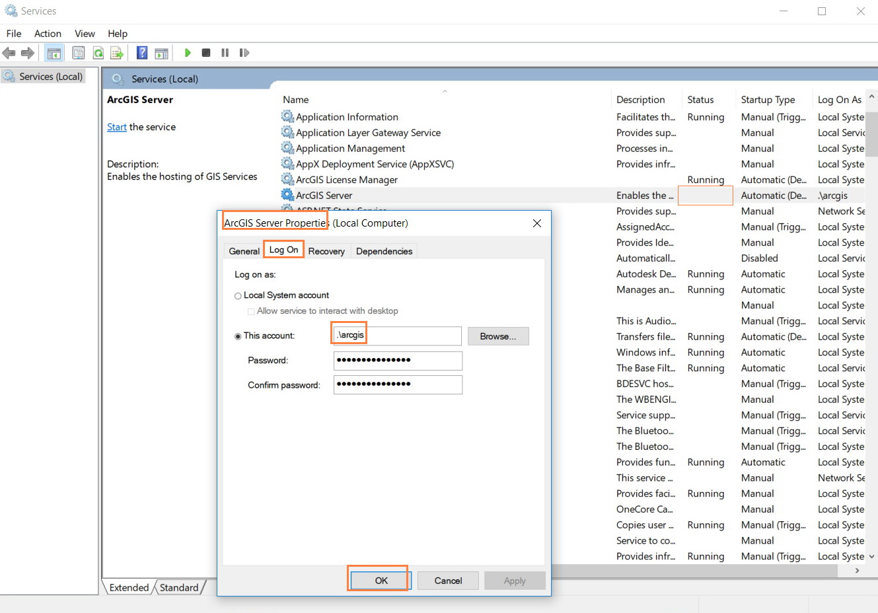878x613 pixels.
Task: Go back using the toolbar Back arrow
Action: (x=9, y=53)
